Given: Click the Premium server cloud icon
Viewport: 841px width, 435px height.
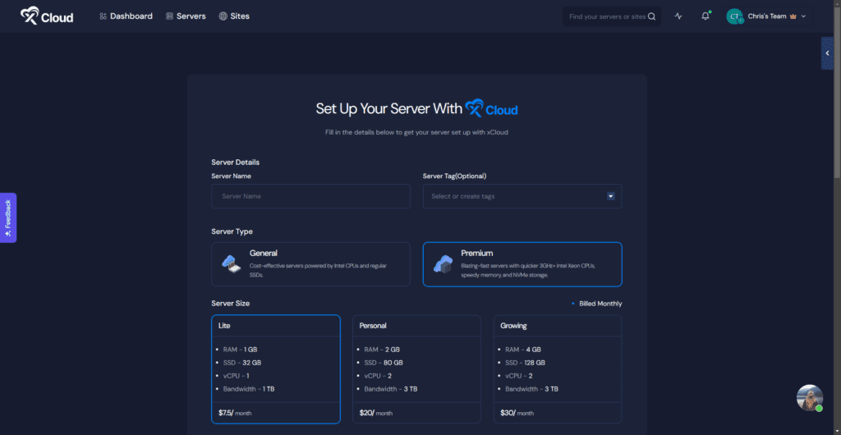Looking at the screenshot, I should [x=443, y=263].
